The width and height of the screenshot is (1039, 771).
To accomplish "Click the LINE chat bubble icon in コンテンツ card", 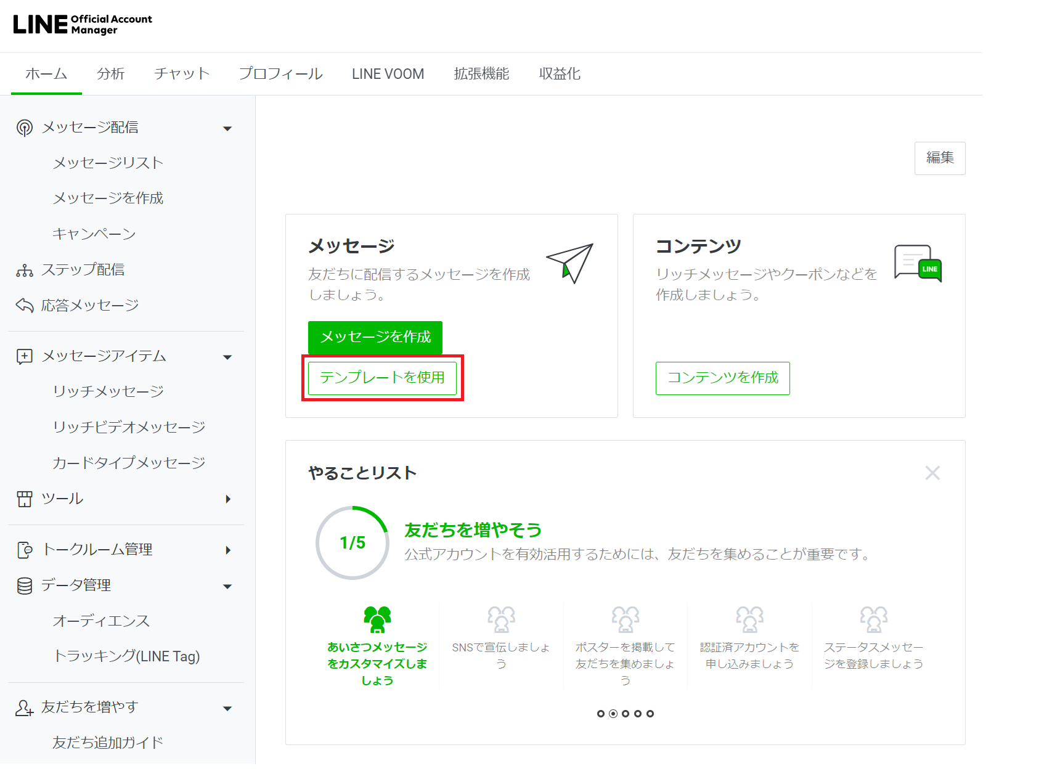I will point(918,263).
